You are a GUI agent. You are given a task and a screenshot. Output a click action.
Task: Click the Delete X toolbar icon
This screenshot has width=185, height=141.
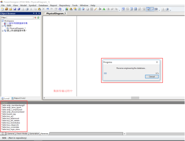(44, 9)
